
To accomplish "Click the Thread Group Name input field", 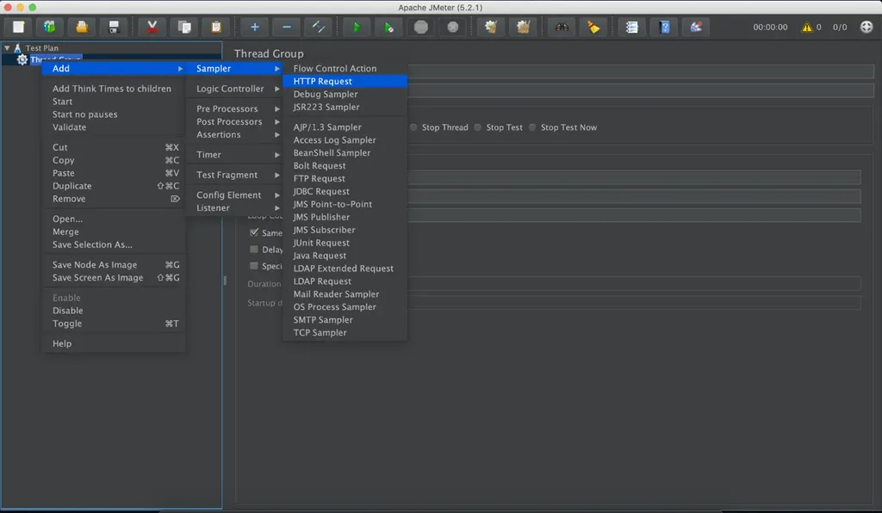I will point(641,71).
